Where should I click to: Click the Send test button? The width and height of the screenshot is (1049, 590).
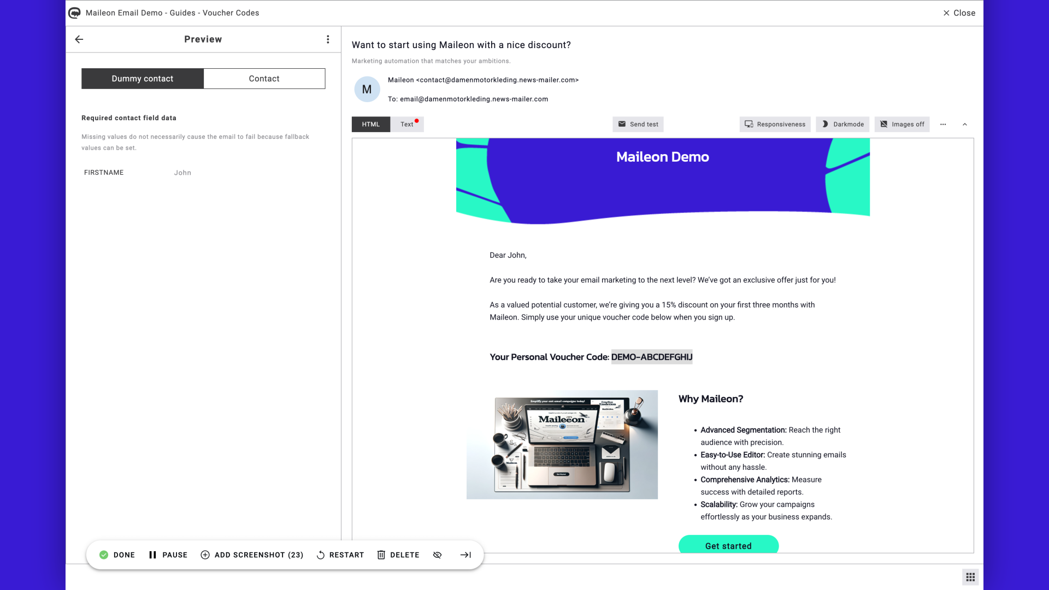[x=638, y=125]
